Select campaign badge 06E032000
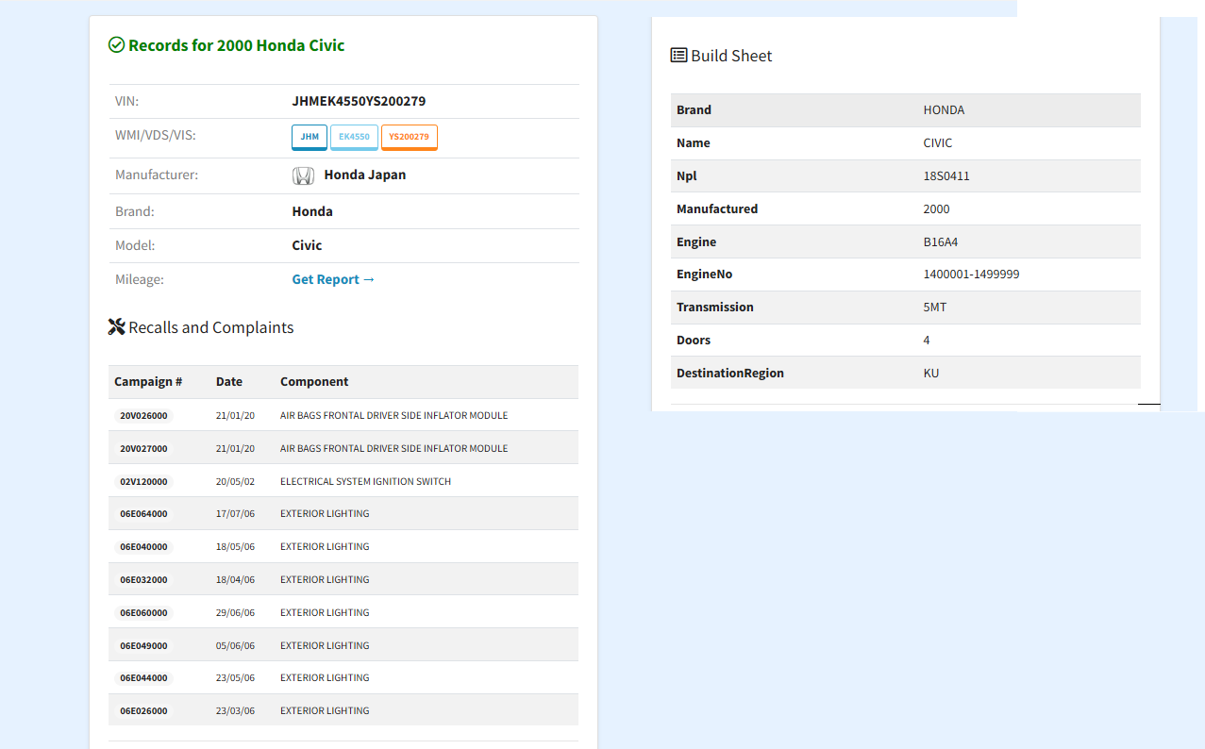The image size is (1205, 749). click(x=143, y=580)
